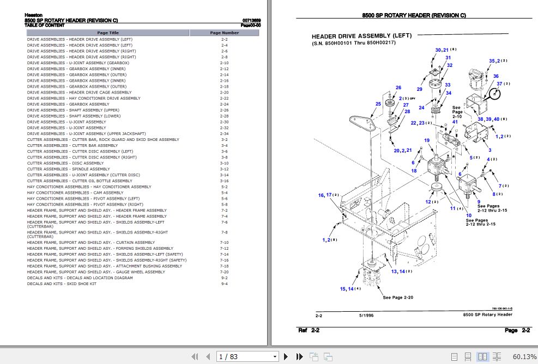
Task: Click the 'Page Number' column header
Action: point(225,33)
